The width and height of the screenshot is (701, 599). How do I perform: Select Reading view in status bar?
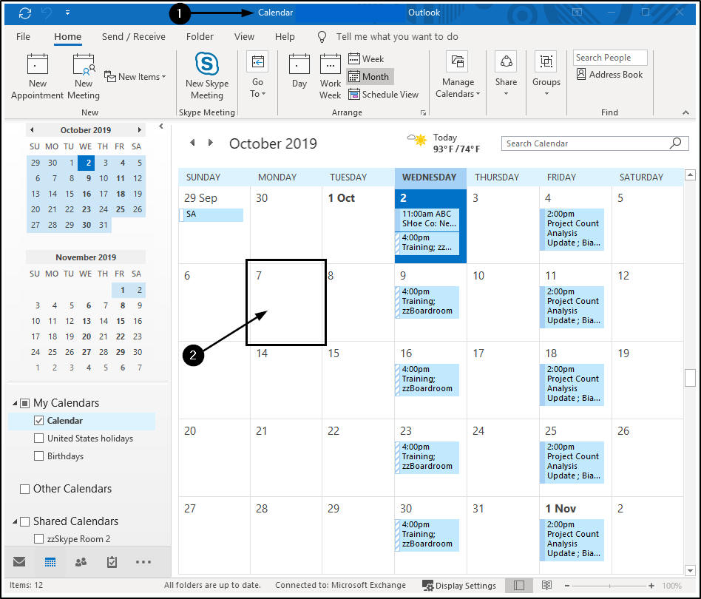click(546, 585)
